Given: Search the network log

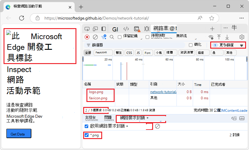Looking at the screenshot, I should [112, 37].
